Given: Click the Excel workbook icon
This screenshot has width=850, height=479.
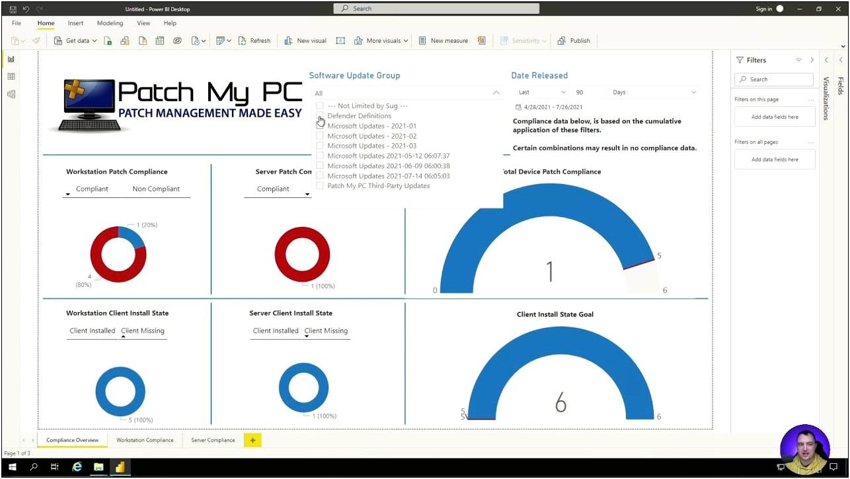Looking at the screenshot, I should (x=108, y=41).
